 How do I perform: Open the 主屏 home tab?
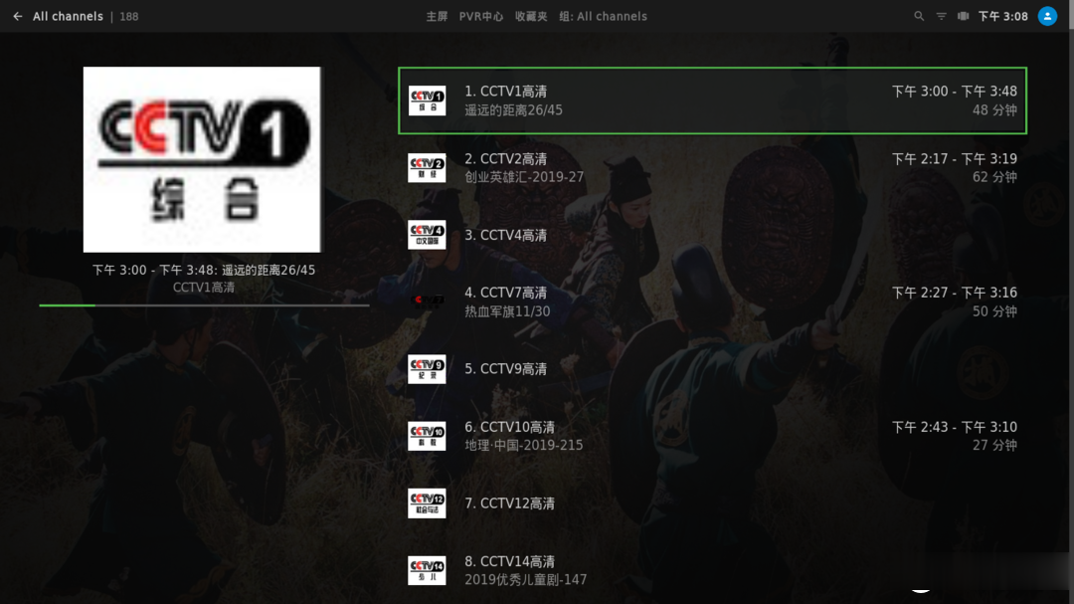click(x=437, y=17)
